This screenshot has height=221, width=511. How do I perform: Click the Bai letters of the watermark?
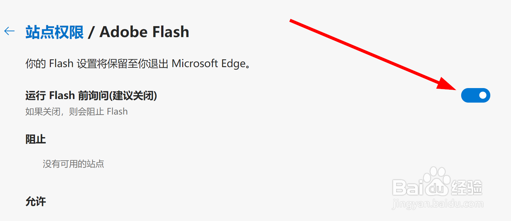coord(408,187)
